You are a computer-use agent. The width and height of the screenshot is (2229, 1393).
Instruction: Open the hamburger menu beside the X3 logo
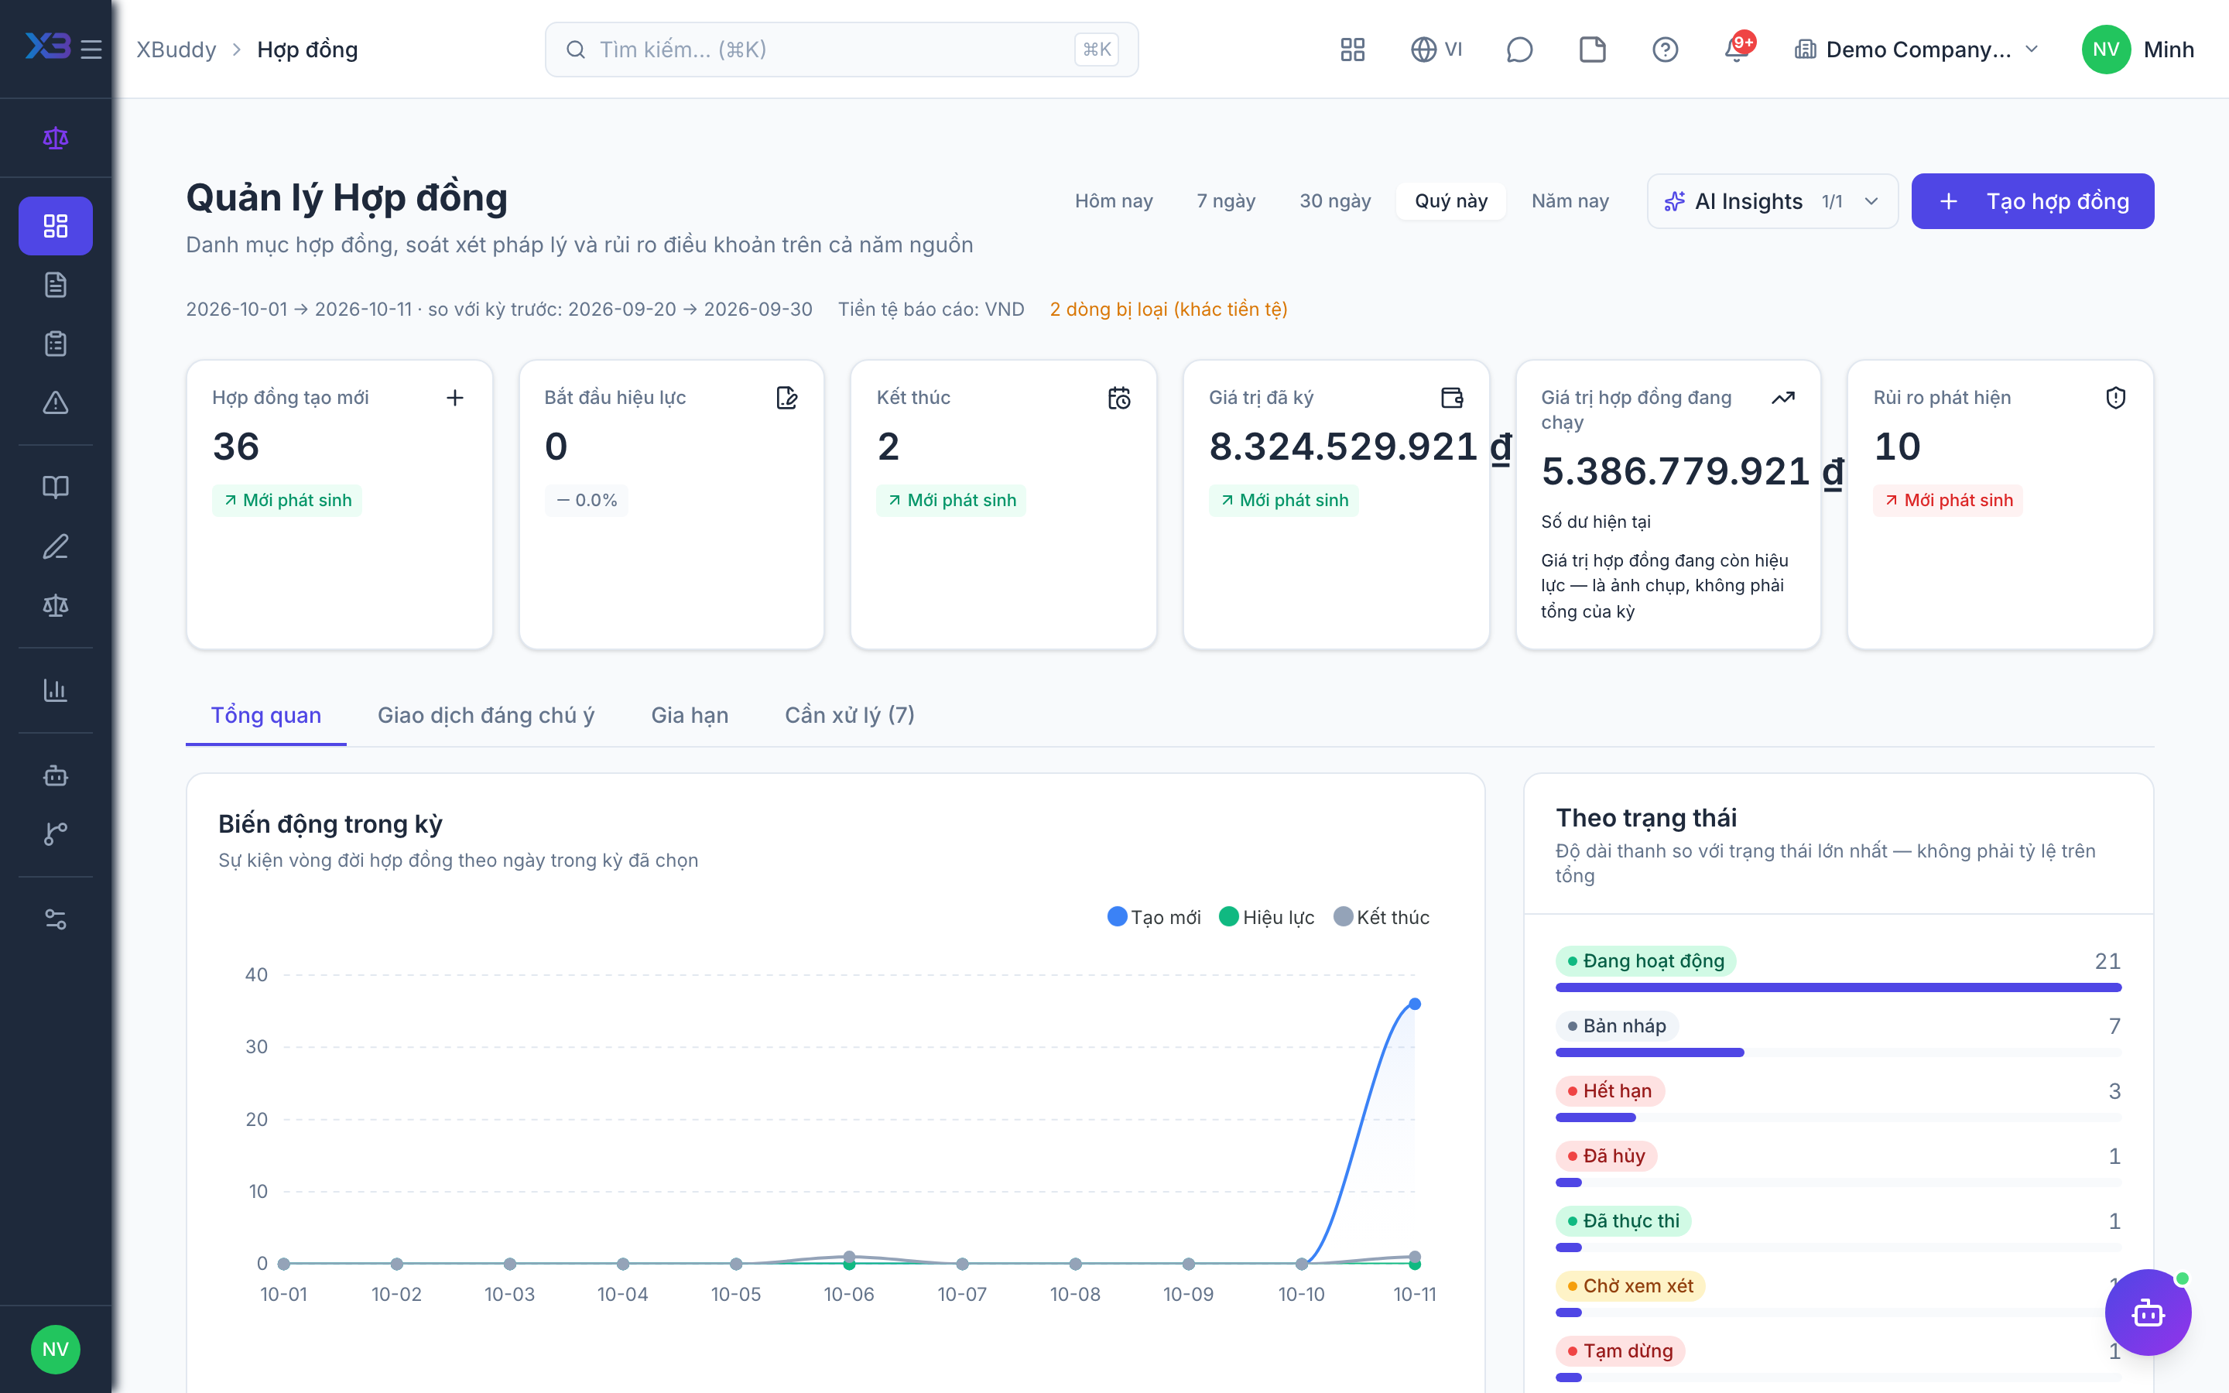tap(91, 49)
